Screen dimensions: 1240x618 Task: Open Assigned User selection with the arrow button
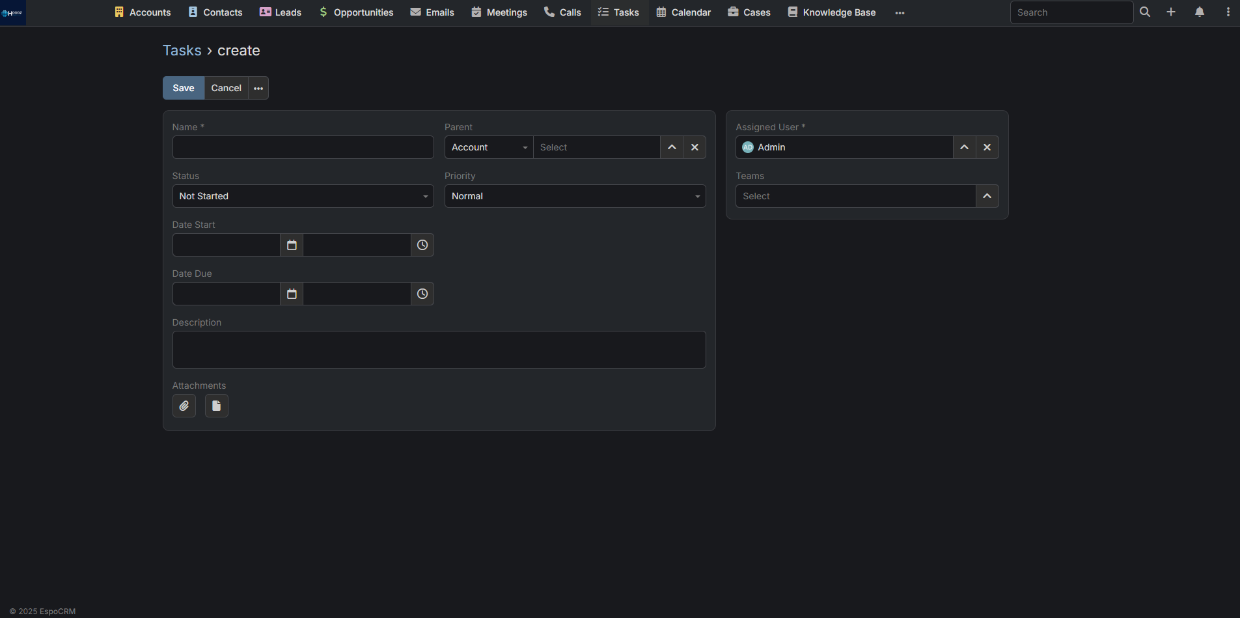(965, 147)
